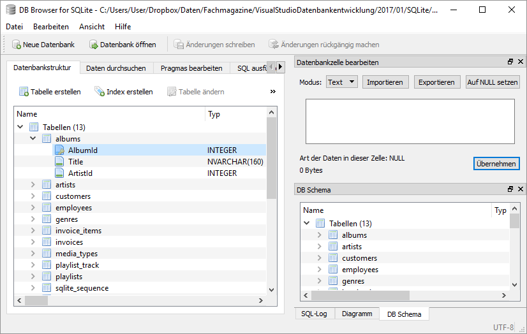
Task: Click the sqlite_sequence table icon
Action: [47, 287]
